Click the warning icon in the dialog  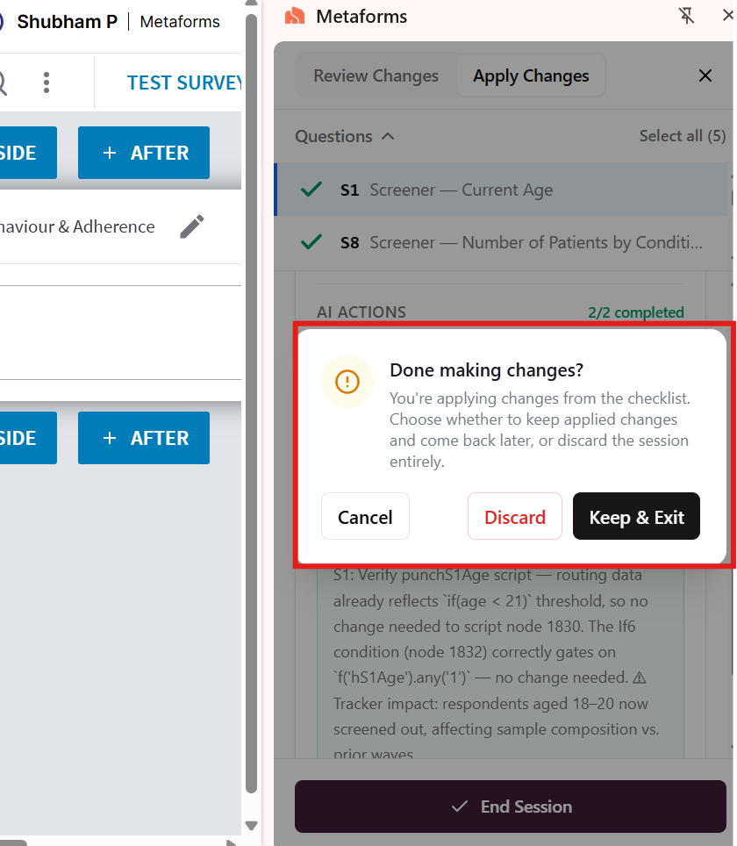click(347, 382)
